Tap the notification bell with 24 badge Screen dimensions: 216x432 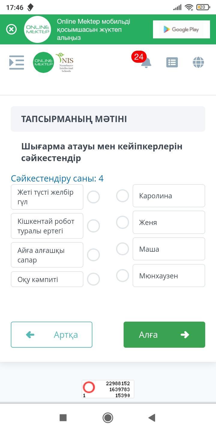[146, 62]
